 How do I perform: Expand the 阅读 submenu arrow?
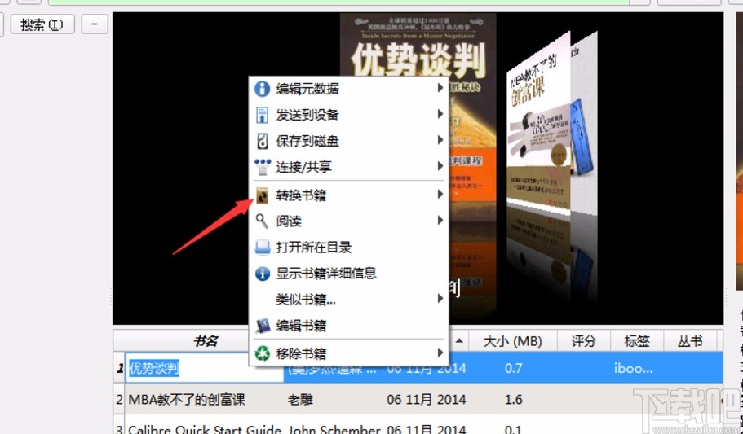[440, 221]
